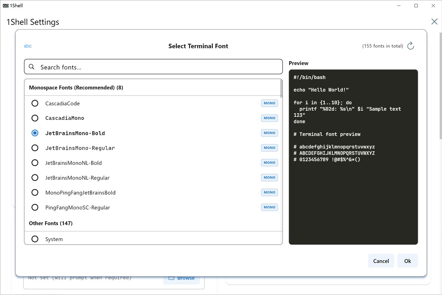Click the settings page scrollbar at right edge

click(440, 85)
